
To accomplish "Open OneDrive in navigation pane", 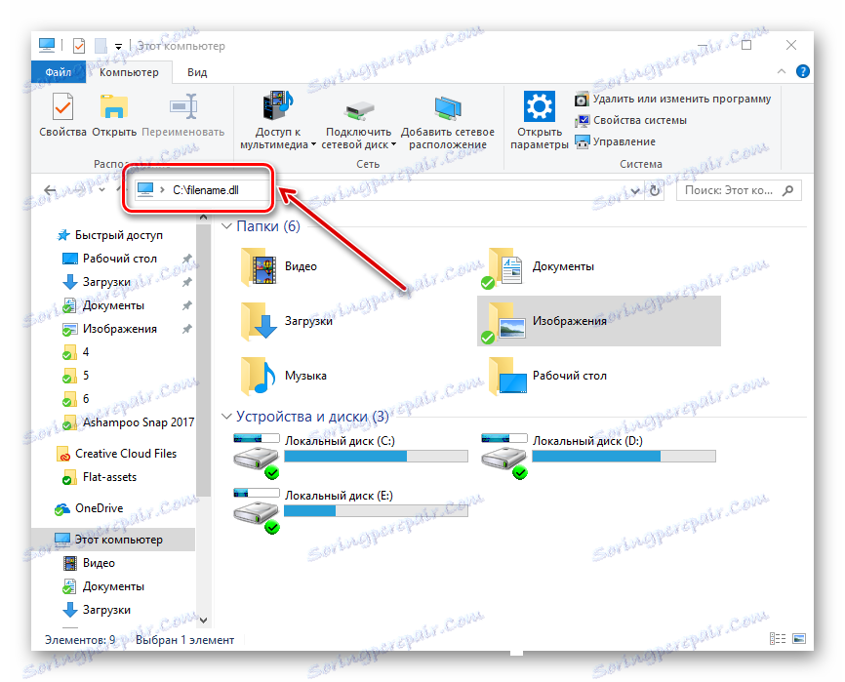I will pos(89,508).
